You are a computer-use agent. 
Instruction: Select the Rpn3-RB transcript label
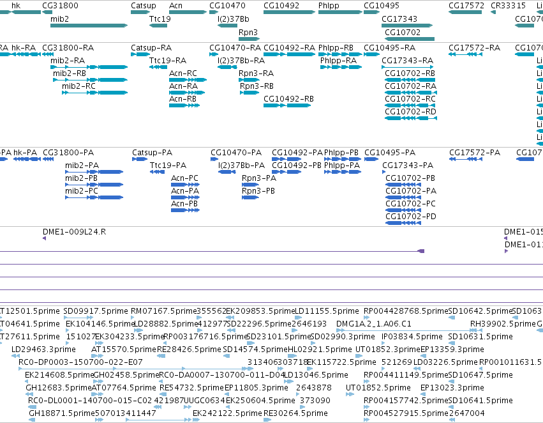tap(257, 86)
